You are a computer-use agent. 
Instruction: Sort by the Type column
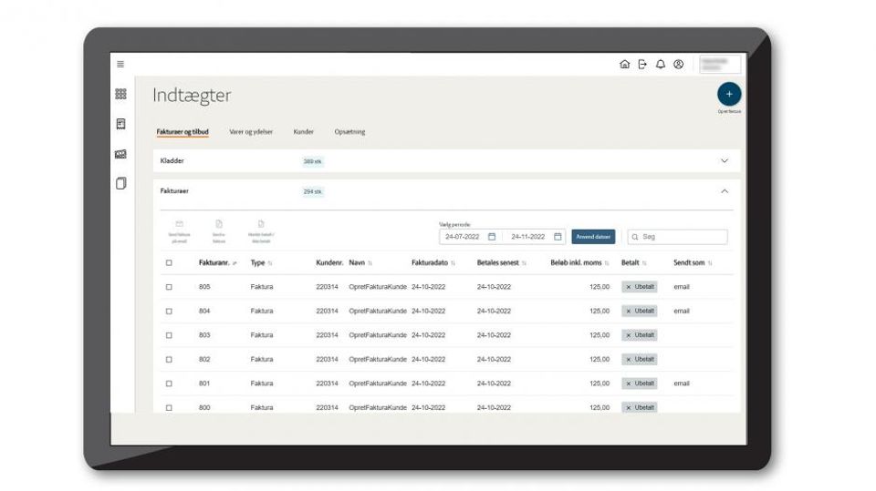[x=270, y=263]
